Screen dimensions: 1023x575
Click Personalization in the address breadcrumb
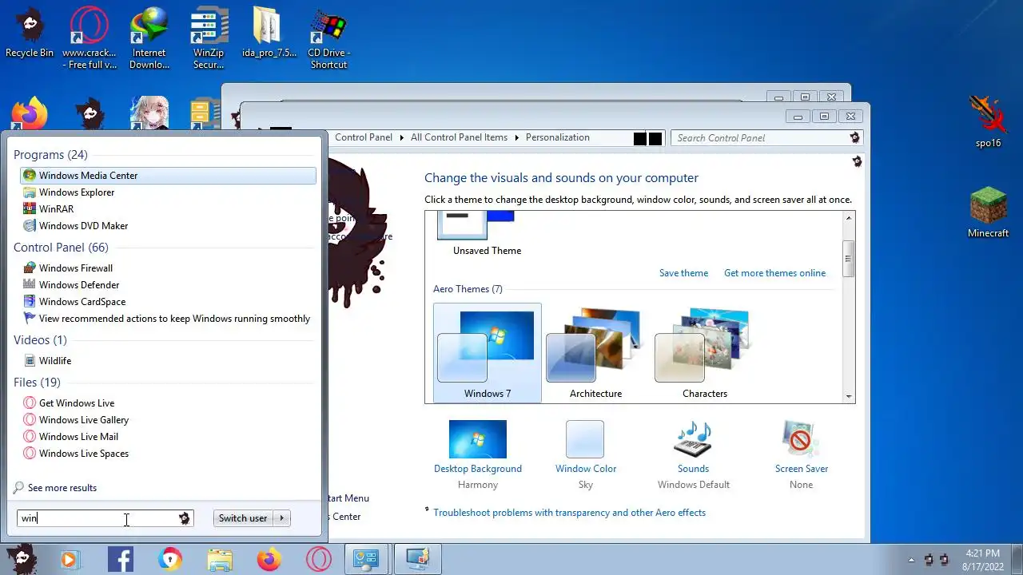557,137
